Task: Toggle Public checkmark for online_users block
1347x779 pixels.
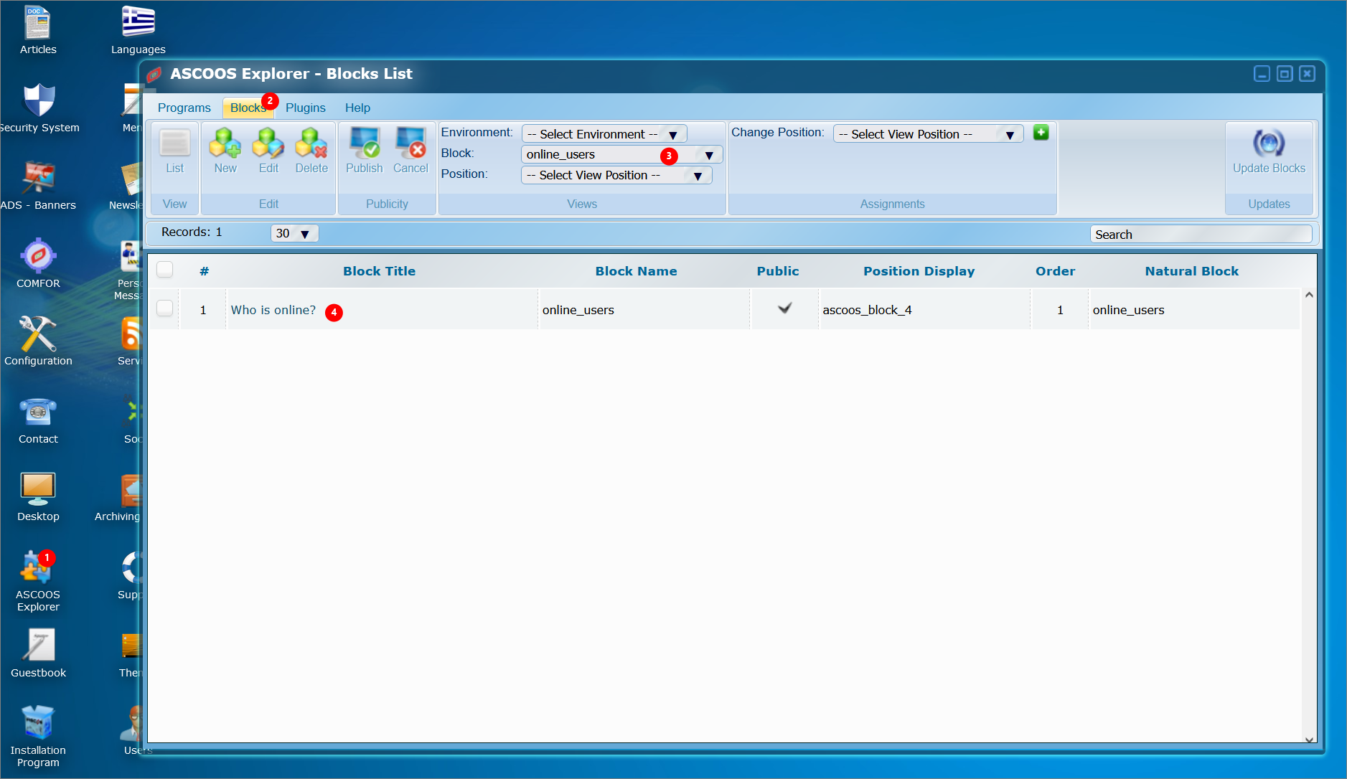Action: (x=784, y=308)
